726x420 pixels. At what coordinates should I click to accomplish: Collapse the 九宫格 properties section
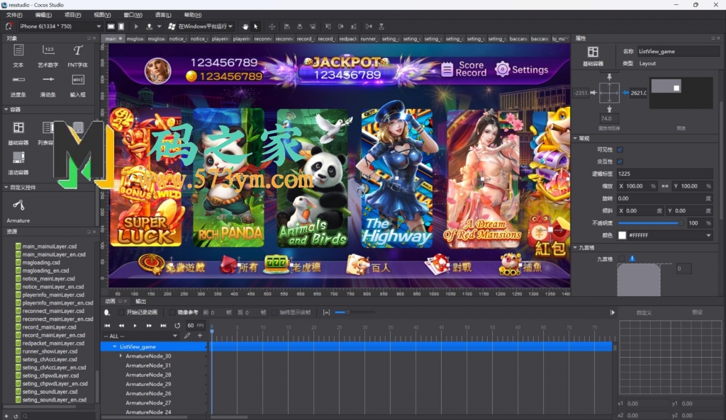pyautogui.click(x=576, y=247)
